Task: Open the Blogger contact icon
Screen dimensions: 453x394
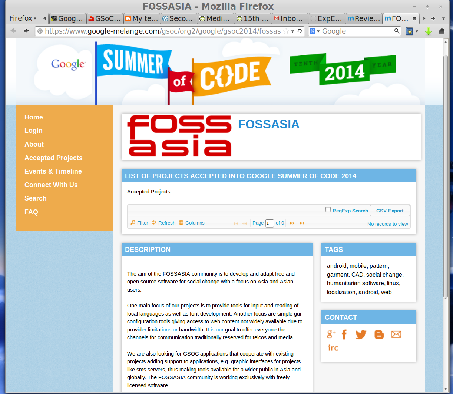Action: tap(379, 334)
